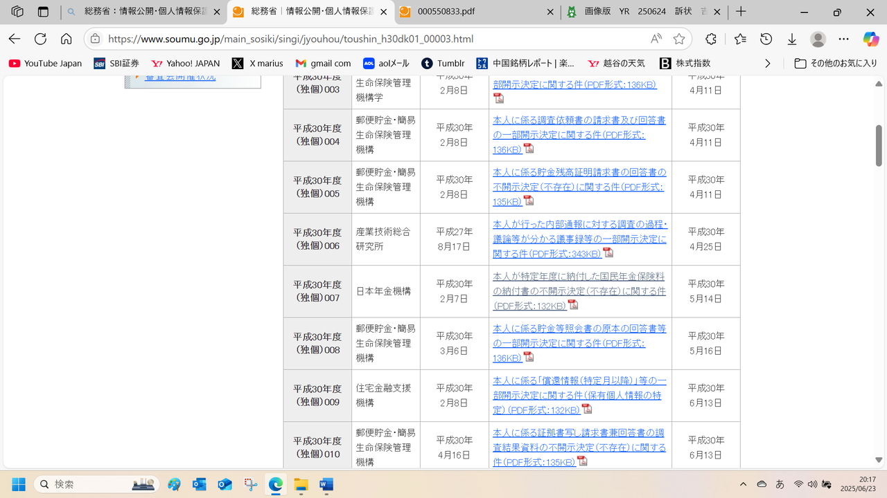This screenshot has width=887, height=498.
Task: Switch to 000550833.pdf tab
Action: 477,12
